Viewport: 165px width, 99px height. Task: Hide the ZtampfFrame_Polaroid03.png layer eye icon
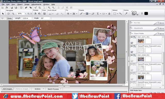[131, 46]
